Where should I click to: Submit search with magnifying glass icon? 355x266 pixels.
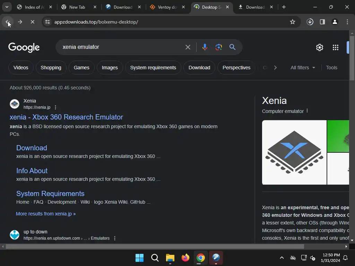[232, 47]
